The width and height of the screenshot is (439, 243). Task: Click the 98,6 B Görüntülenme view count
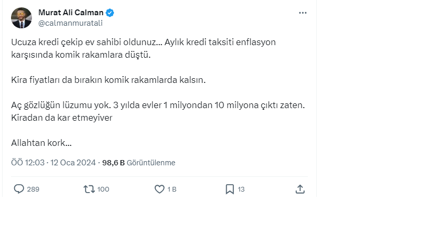coord(138,163)
